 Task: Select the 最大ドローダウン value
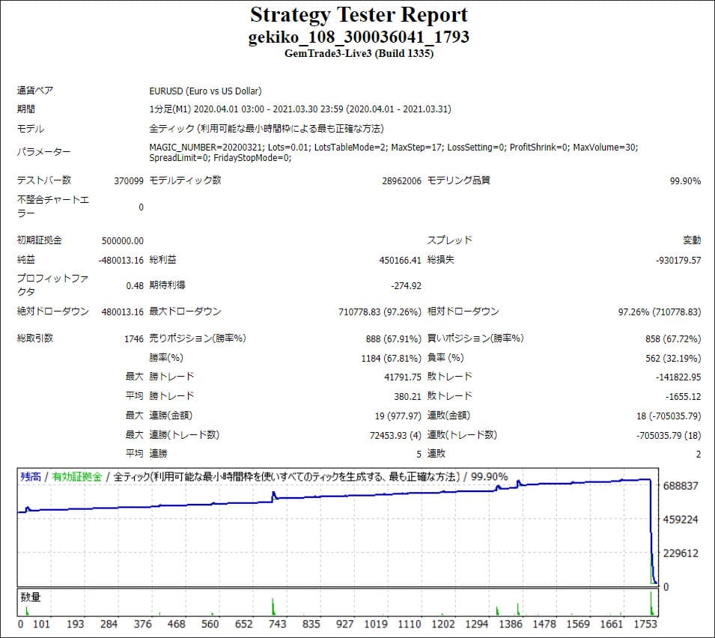(x=380, y=312)
